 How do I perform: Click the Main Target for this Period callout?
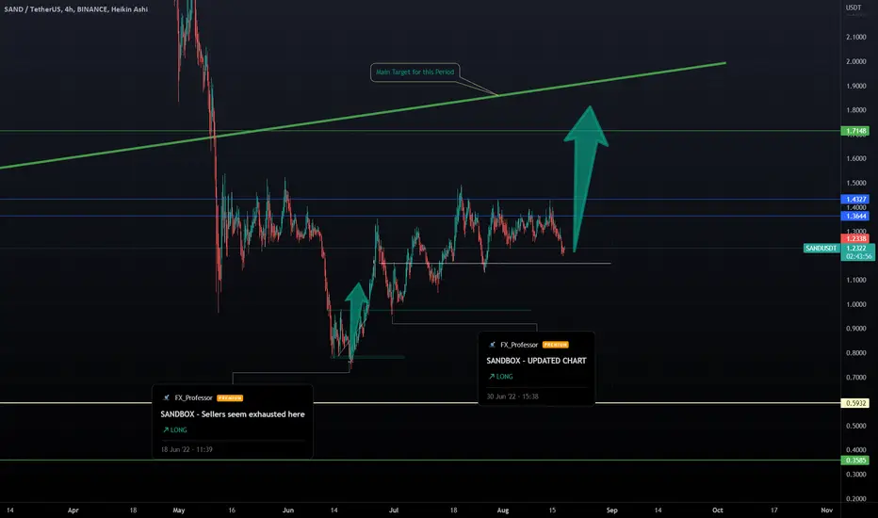pos(415,73)
